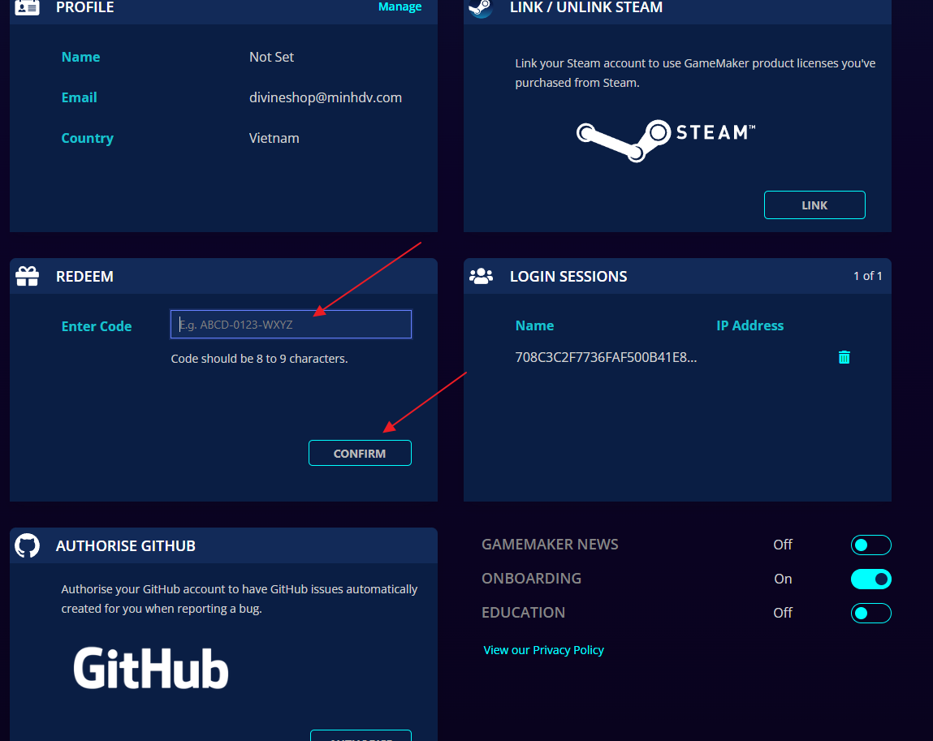933x741 pixels.
Task: Turn on the Education toggle
Action: pos(870,613)
